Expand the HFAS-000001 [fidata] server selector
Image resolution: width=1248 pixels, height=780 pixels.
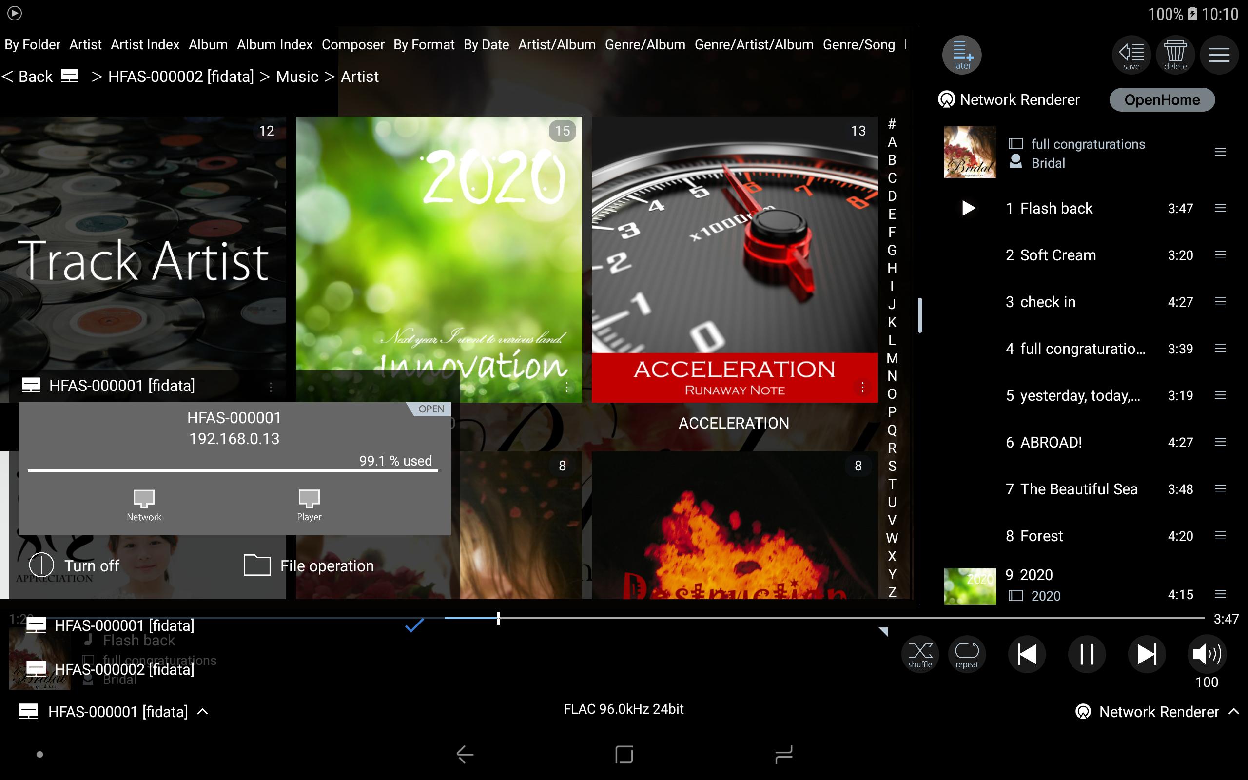(x=114, y=712)
